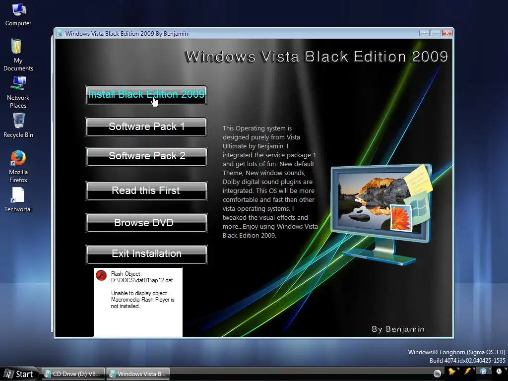Screen dimensions: 508x381
Task: Launch Mozilla Firefox from the desktop
Action: pos(18,167)
